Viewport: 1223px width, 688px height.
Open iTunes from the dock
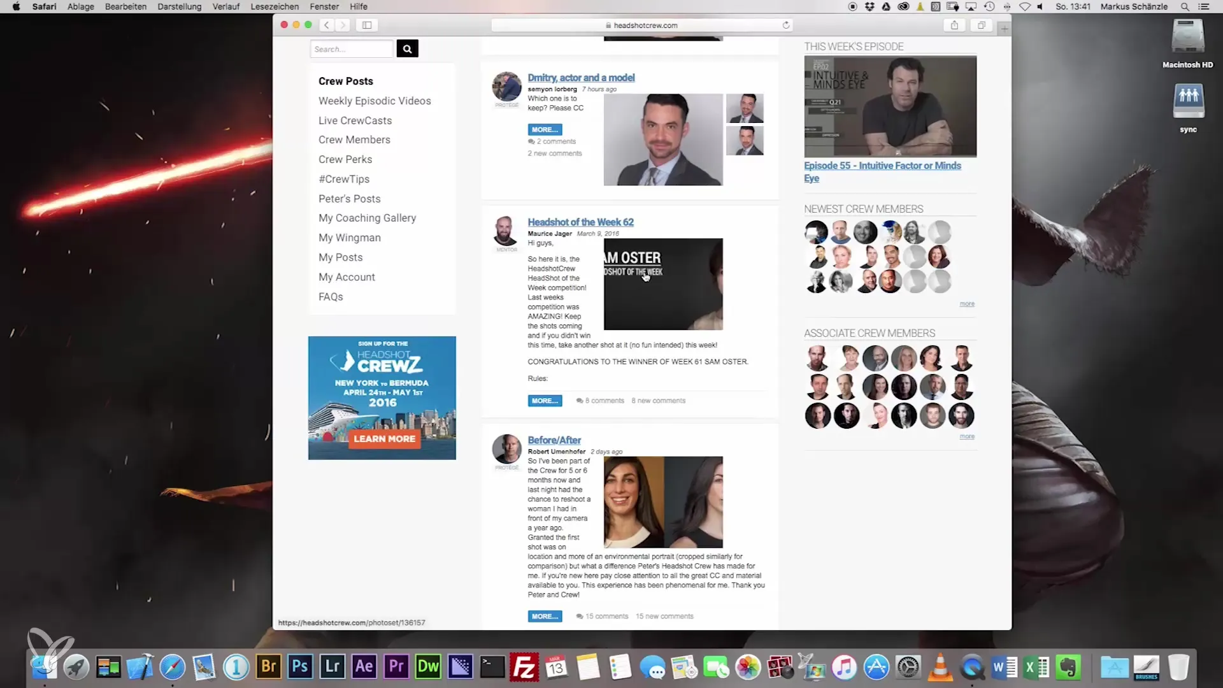[845, 667]
